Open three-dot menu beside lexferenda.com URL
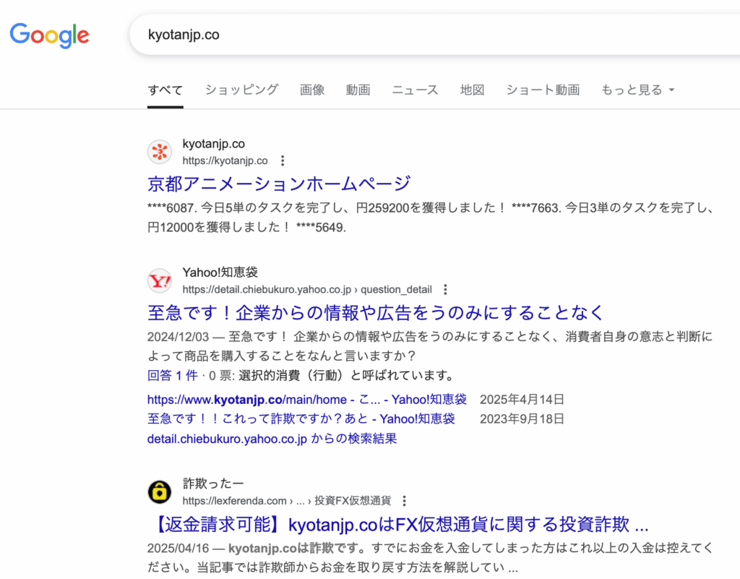 click(405, 501)
